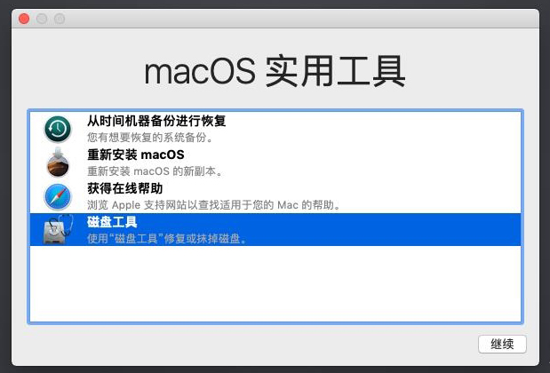Select the Disk Utility stethoscope drive icon
The width and height of the screenshot is (550, 373).
[58, 230]
